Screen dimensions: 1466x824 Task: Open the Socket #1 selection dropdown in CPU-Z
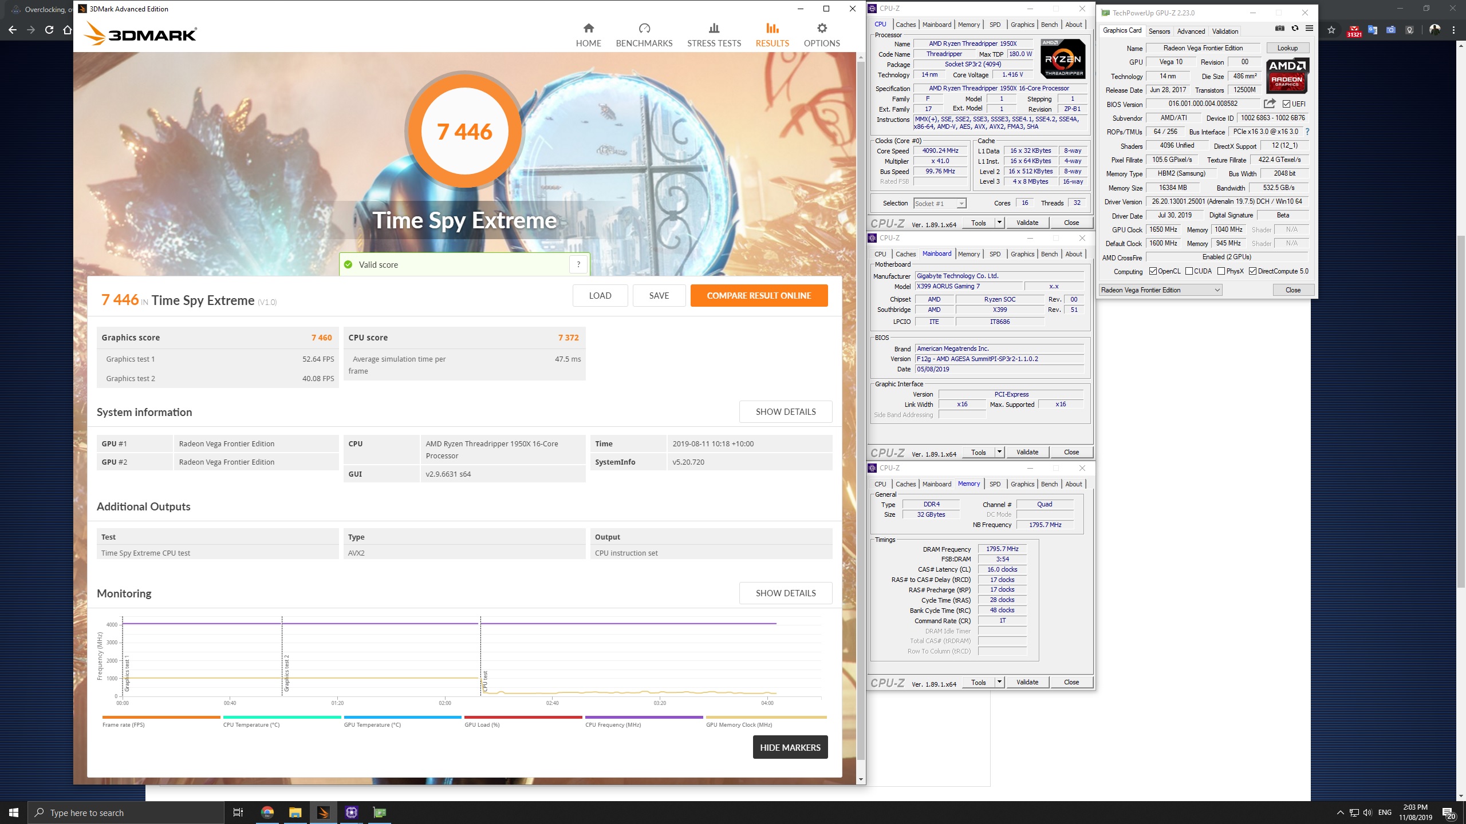940,203
